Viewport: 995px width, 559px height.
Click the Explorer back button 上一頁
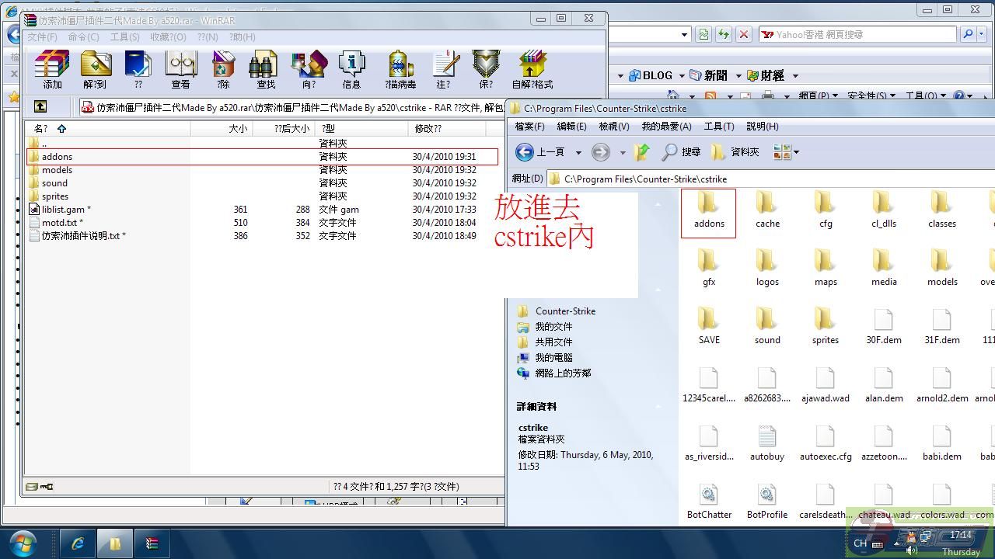[x=540, y=152]
